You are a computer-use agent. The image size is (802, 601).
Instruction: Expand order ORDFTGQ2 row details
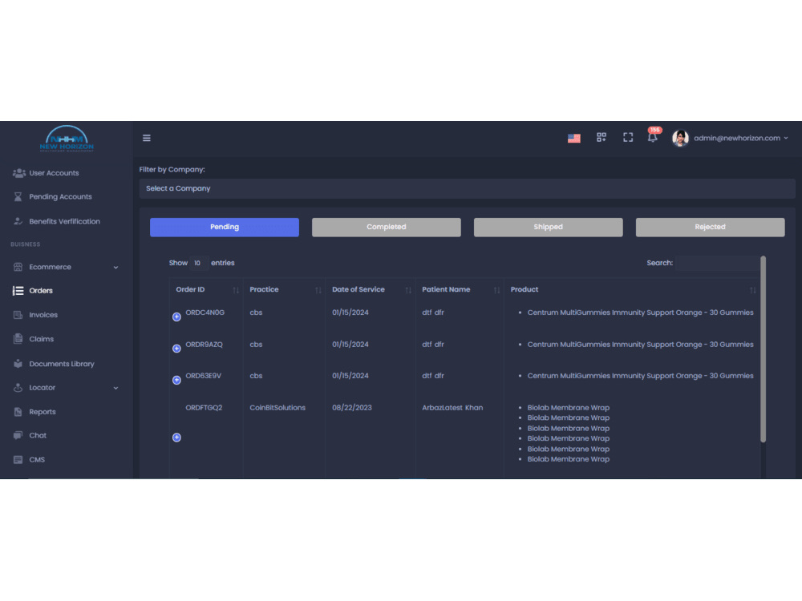point(176,438)
